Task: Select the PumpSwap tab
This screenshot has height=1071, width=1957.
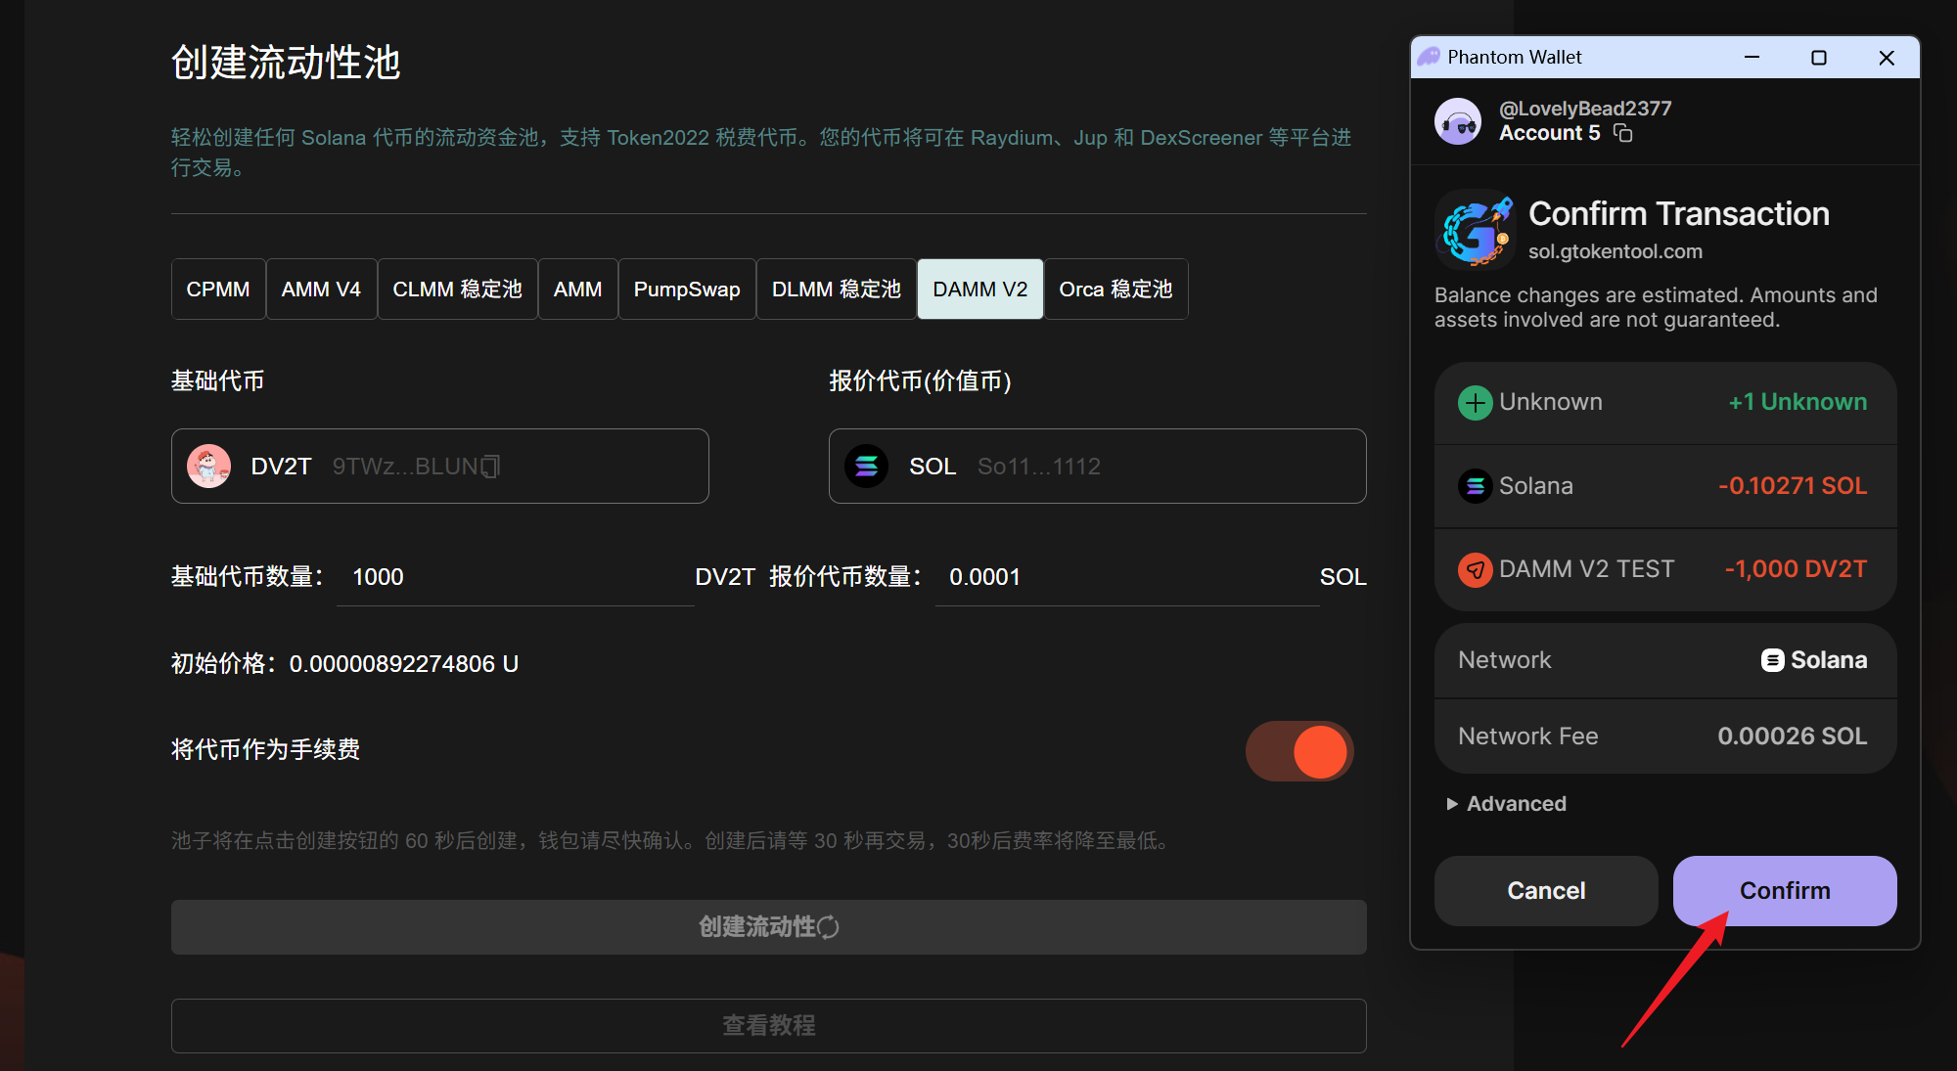Action: (686, 290)
